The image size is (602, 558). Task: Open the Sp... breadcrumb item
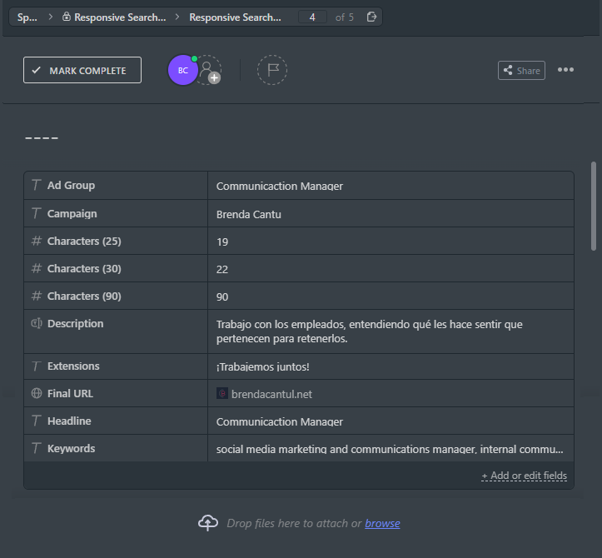(x=27, y=17)
